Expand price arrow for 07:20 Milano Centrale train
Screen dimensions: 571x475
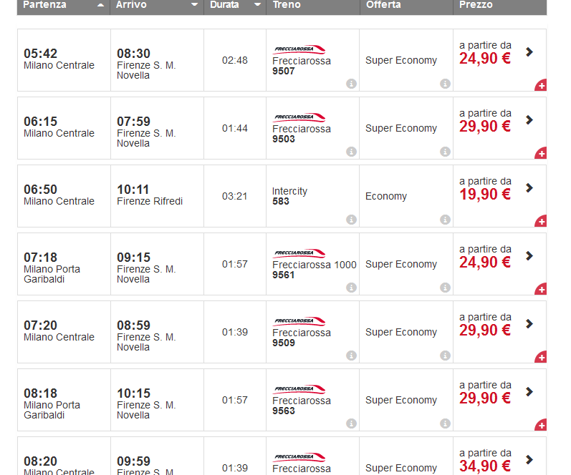pyautogui.click(x=529, y=323)
